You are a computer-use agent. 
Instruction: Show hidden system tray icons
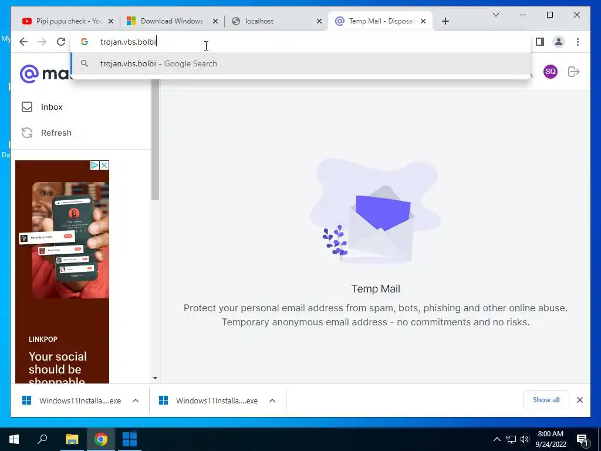click(497, 439)
